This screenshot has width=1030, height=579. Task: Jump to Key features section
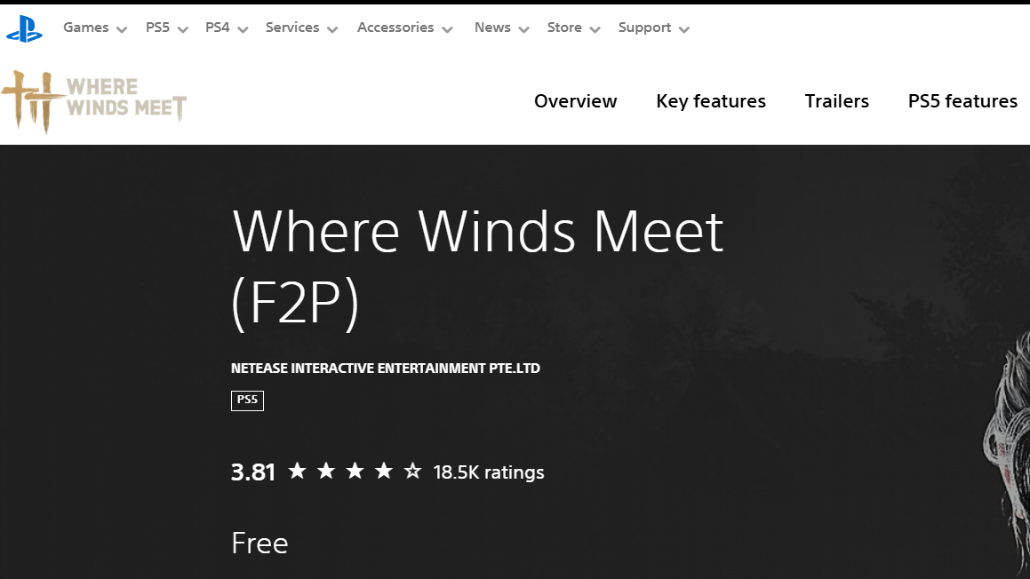(710, 101)
